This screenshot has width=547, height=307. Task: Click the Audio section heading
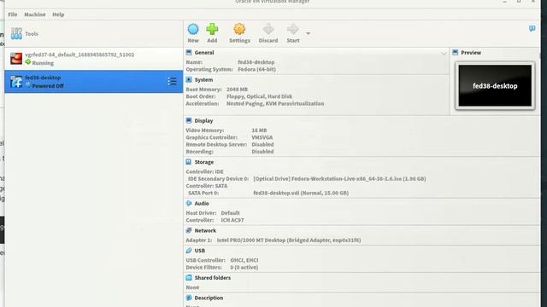point(202,203)
